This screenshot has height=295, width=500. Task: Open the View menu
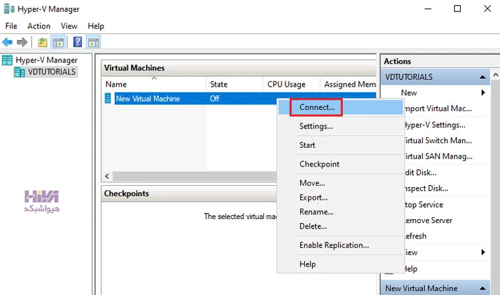[x=69, y=26]
